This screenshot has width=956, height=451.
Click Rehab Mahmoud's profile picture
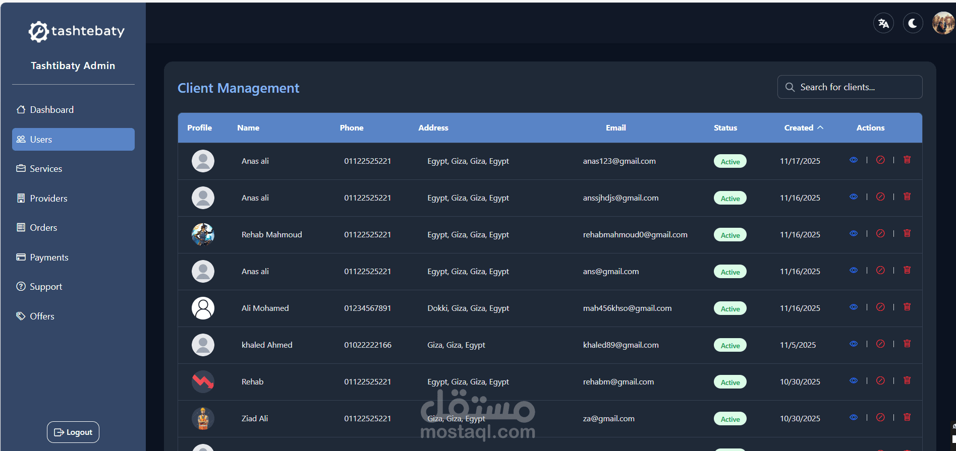[x=203, y=235]
